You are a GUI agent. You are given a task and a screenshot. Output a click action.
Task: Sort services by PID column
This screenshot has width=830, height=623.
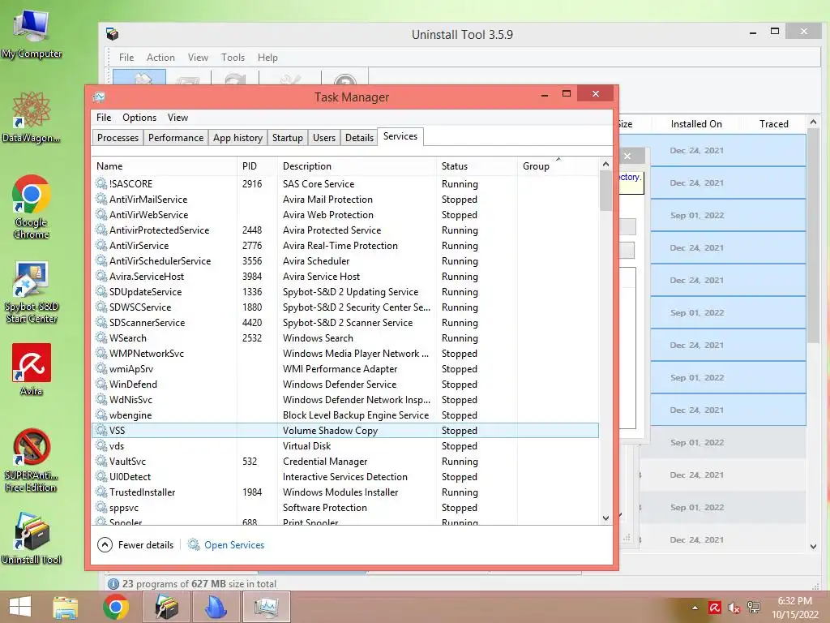tap(257, 165)
